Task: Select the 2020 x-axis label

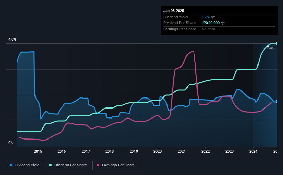Action: 158,151
